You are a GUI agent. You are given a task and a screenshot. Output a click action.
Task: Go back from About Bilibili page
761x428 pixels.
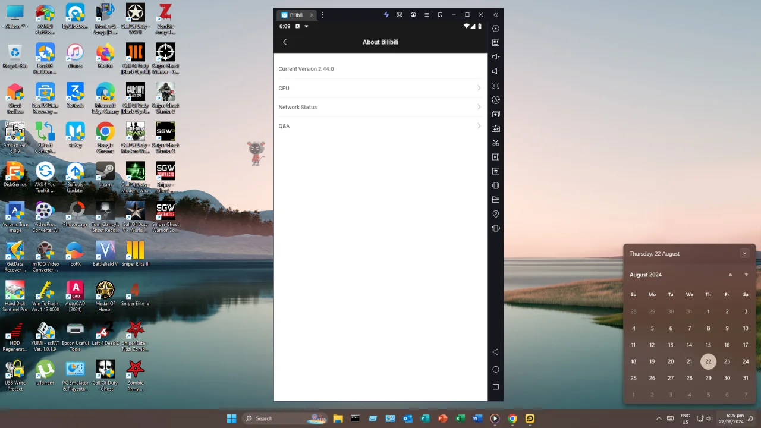tap(285, 42)
